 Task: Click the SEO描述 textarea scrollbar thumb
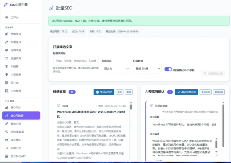tap(216, 144)
